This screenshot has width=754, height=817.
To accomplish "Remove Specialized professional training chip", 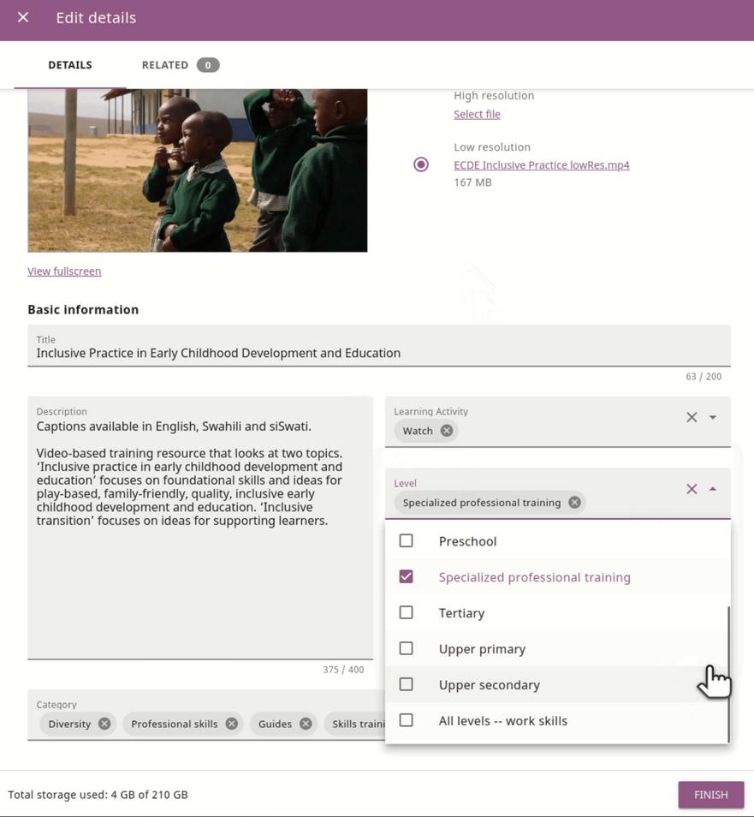I will pos(574,503).
